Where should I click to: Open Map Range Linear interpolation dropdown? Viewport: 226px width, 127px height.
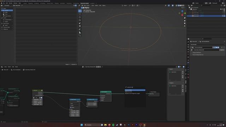click(75, 105)
